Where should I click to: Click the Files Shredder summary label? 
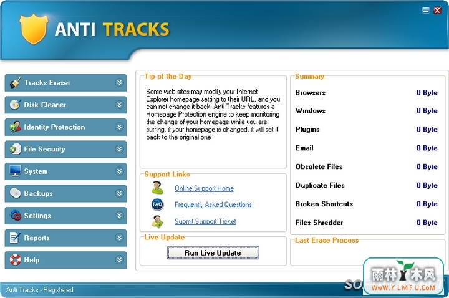319,223
